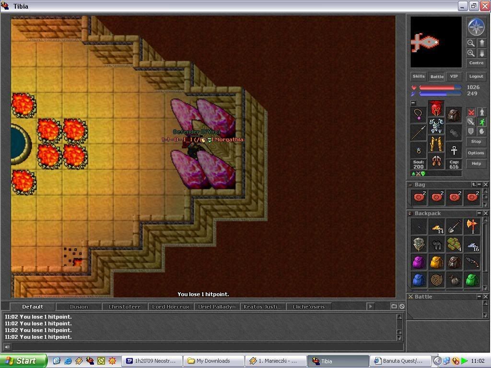Enable chase opponent running mode

point(482,122)
